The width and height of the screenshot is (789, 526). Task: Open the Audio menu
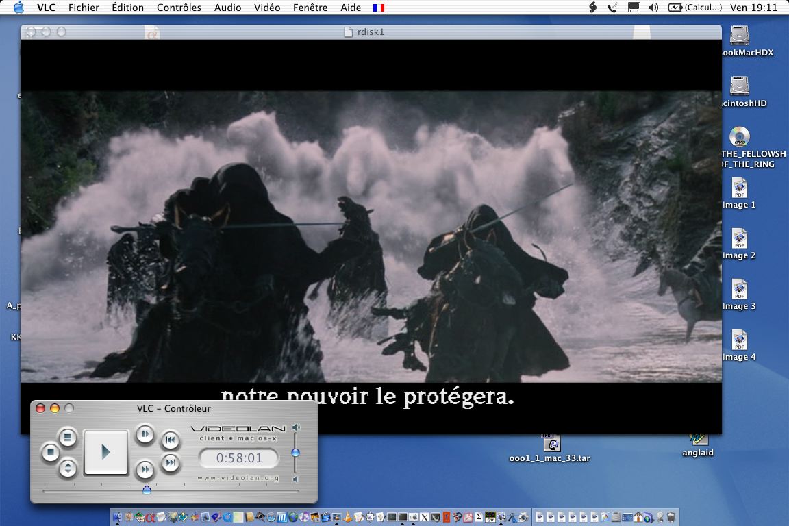tap(227, 8)
